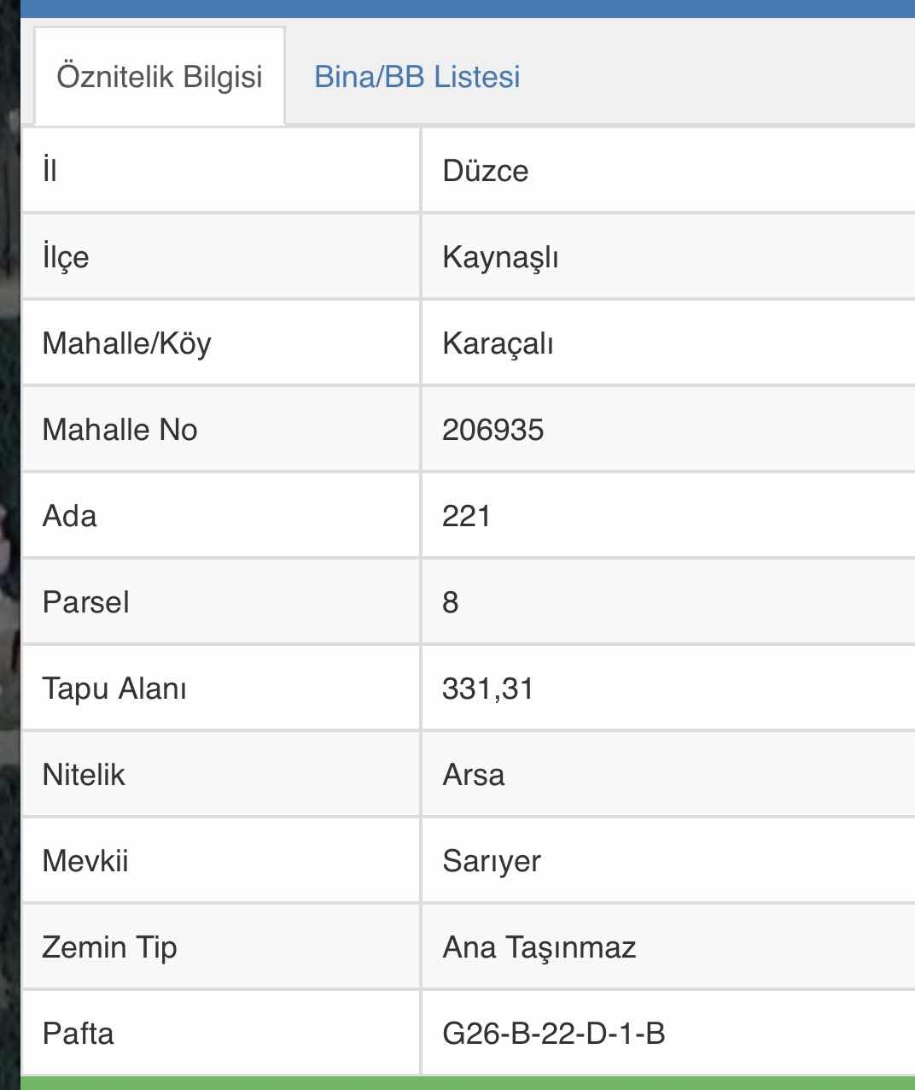Screen dimensions: 915x1090
Task: Click the Pafta label cell
Action: tap(78, 1034)
